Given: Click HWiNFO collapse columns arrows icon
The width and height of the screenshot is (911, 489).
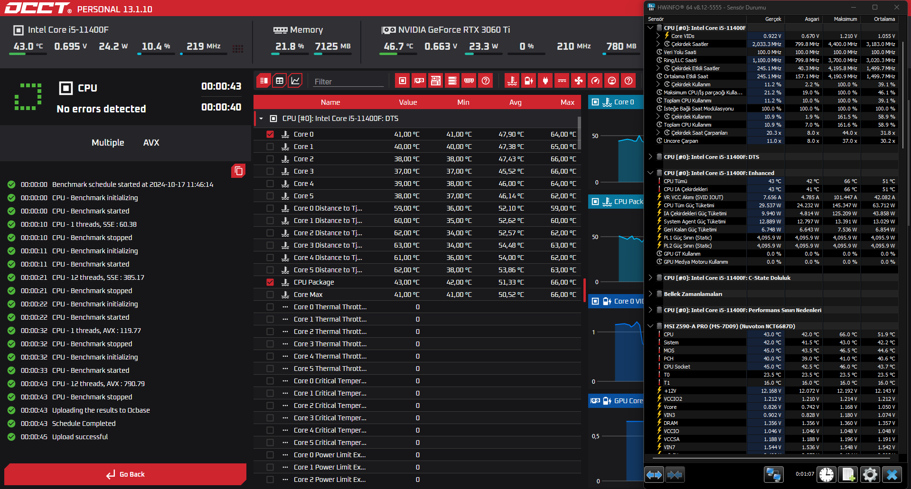Looking at the screenshot, I should tap(675, 474).
